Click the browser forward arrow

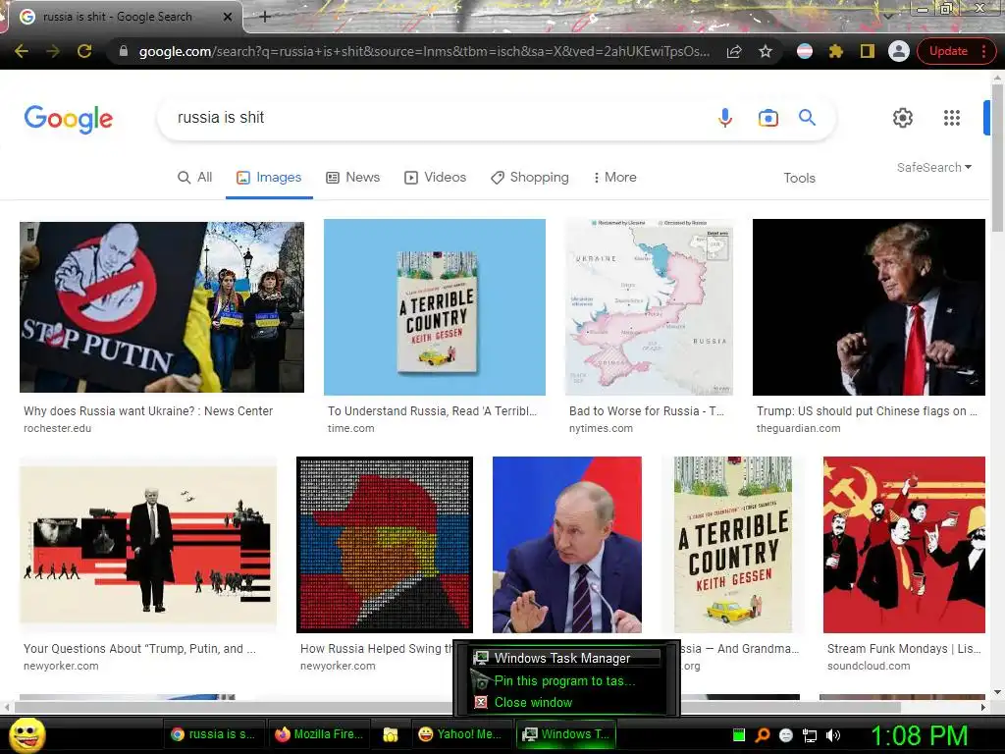coord(53,51)
